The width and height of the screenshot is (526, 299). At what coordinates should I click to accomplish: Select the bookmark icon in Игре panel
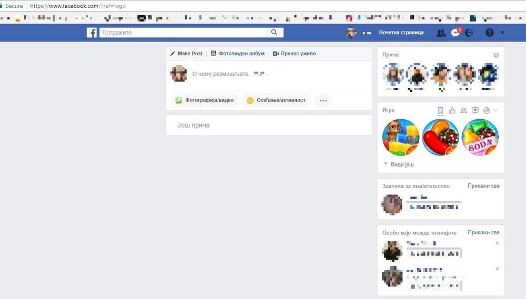click(x=440, y=110)
